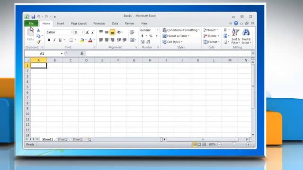
Task: Open Font dialog launcher in Font group
Action: 95,47
